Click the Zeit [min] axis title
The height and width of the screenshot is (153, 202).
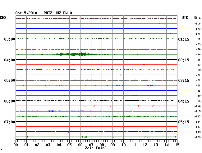96,148
